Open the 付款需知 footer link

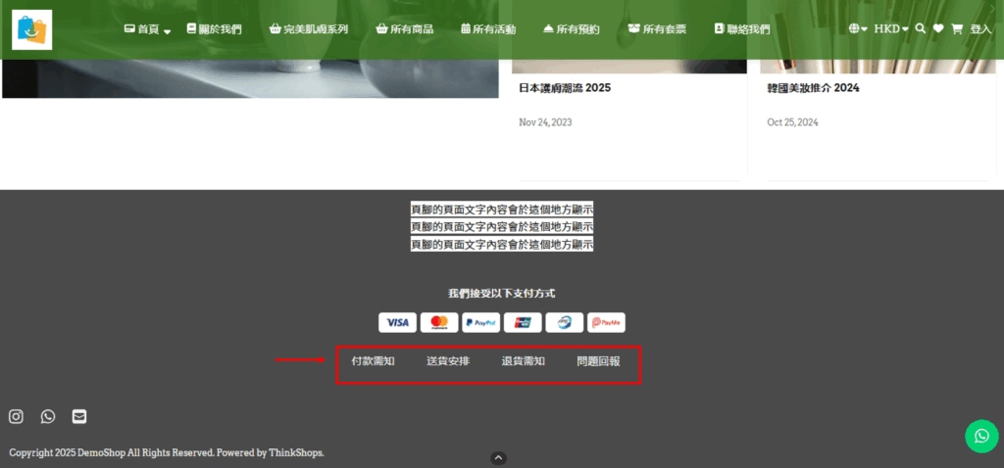click(373, 361)
